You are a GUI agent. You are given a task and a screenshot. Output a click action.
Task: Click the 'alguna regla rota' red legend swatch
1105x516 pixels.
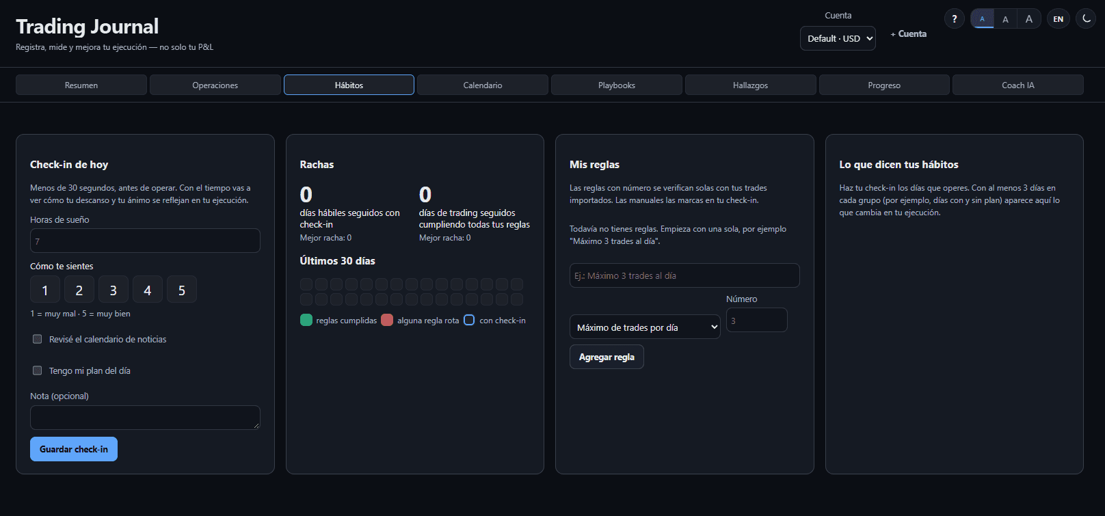[x=387, y=320]
